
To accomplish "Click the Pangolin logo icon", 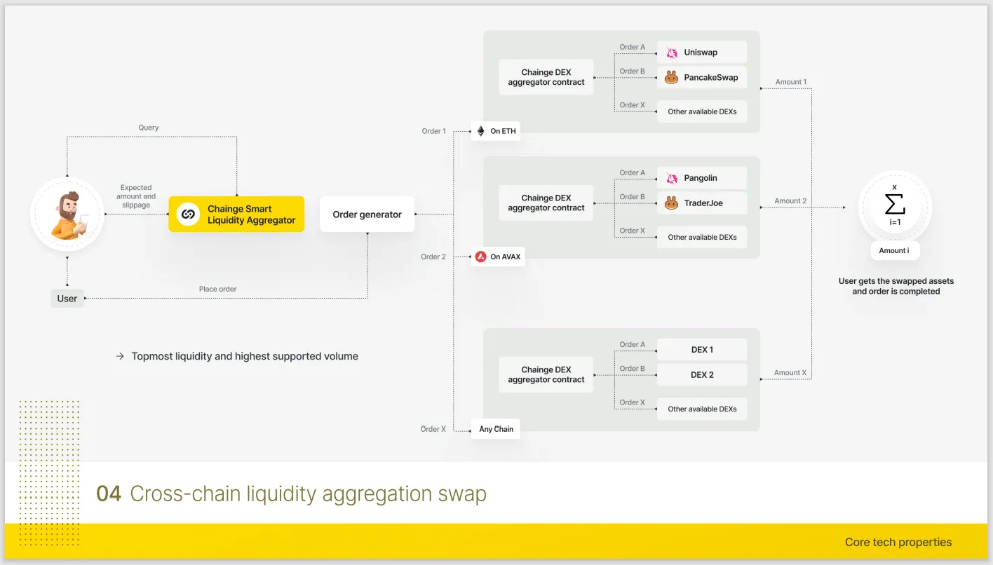I will [672, 178].
